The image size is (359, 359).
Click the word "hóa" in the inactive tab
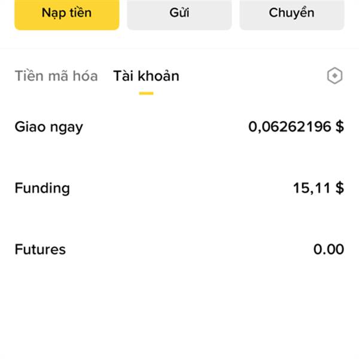click(86, 76)
